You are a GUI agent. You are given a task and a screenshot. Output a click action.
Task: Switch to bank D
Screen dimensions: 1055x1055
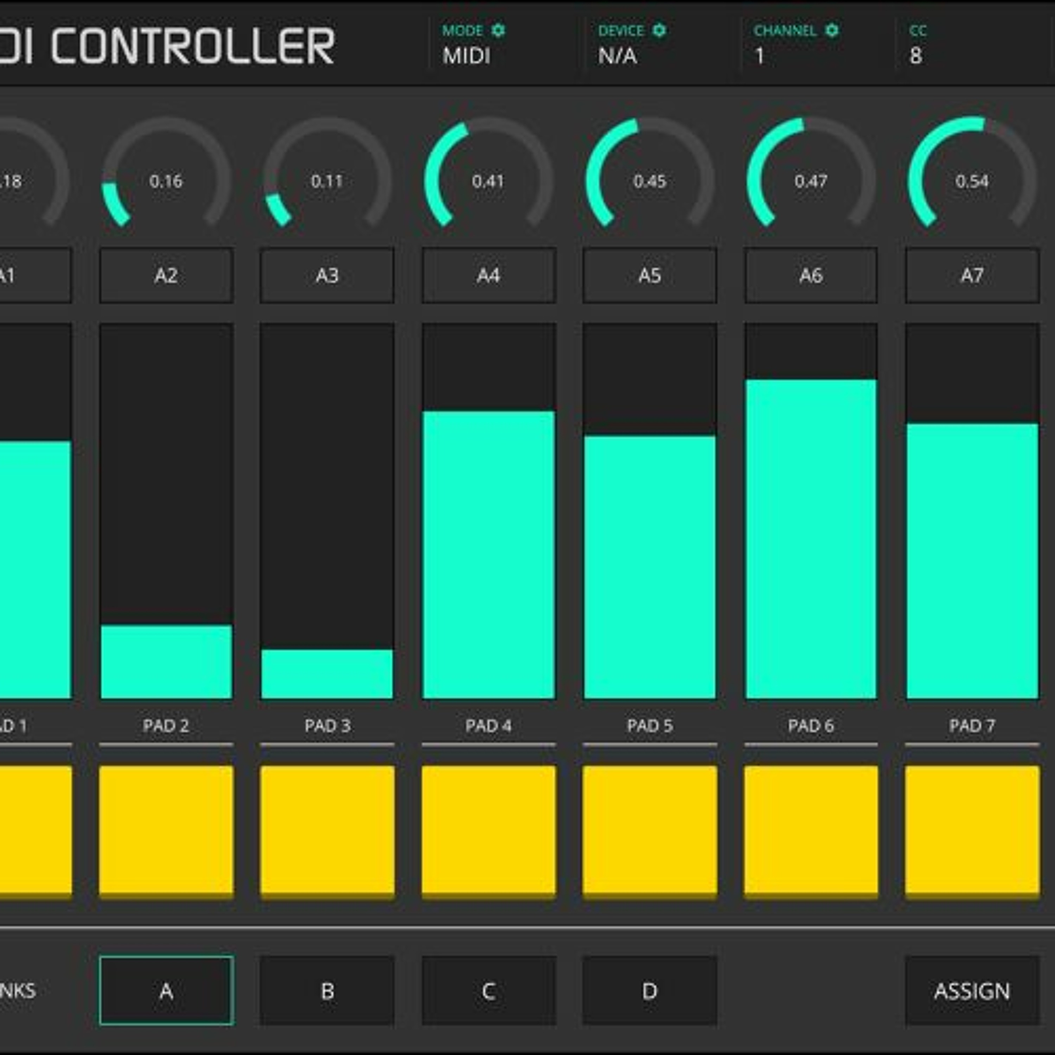650,991
